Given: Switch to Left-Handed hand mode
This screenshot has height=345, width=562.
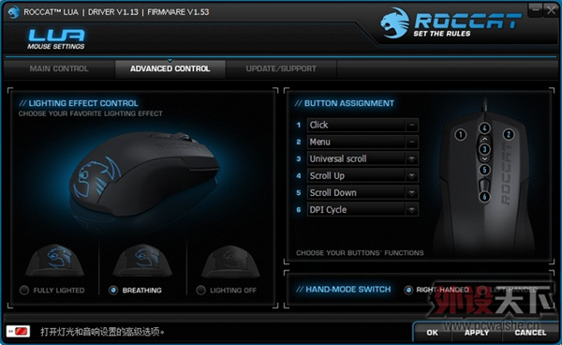Looking at the screenshot, I should click(x=482, y=290).
